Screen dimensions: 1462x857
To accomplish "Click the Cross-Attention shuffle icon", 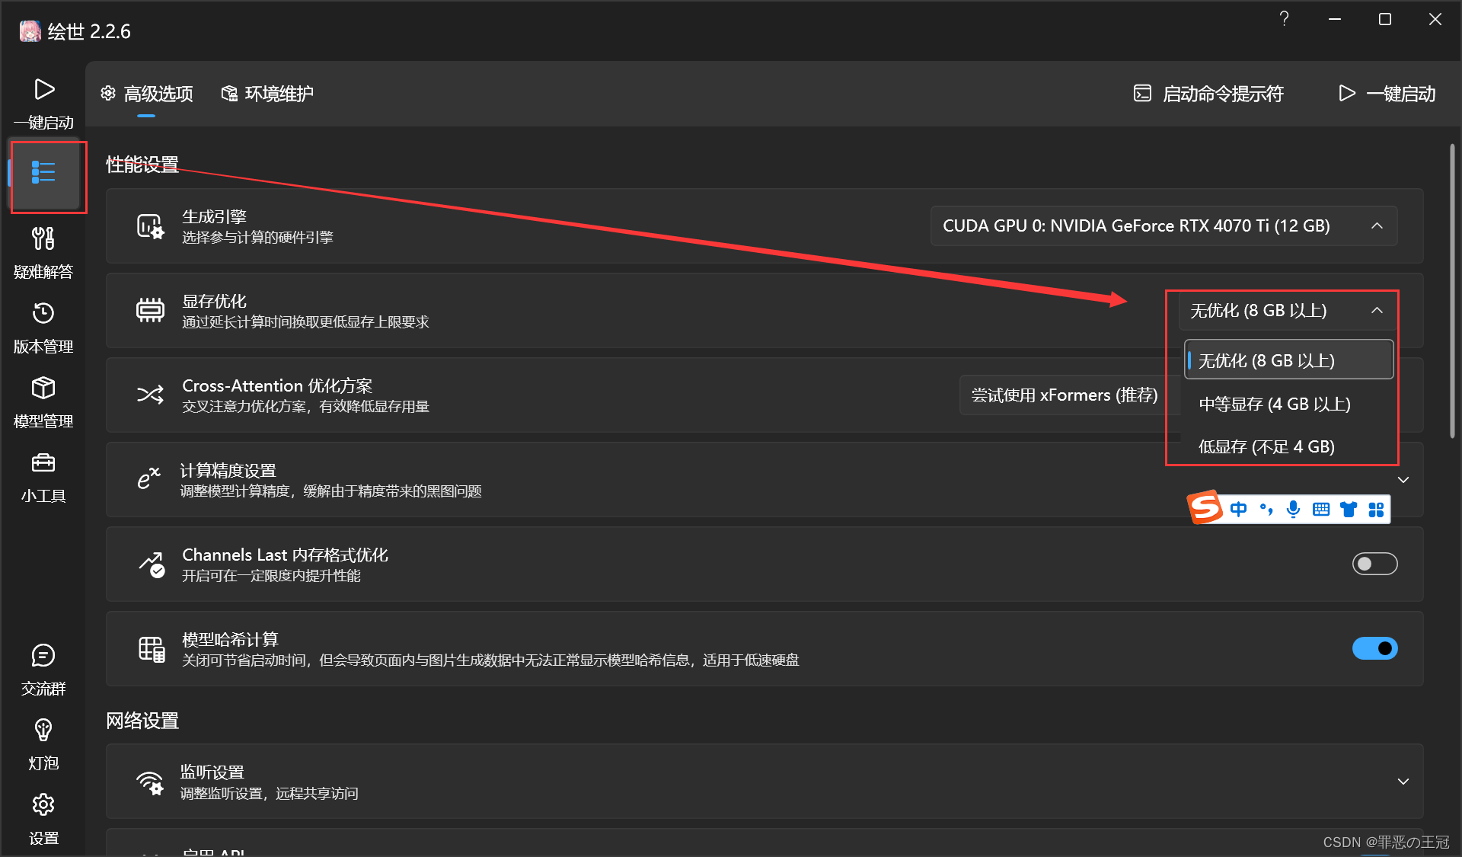I will point(150,395).
